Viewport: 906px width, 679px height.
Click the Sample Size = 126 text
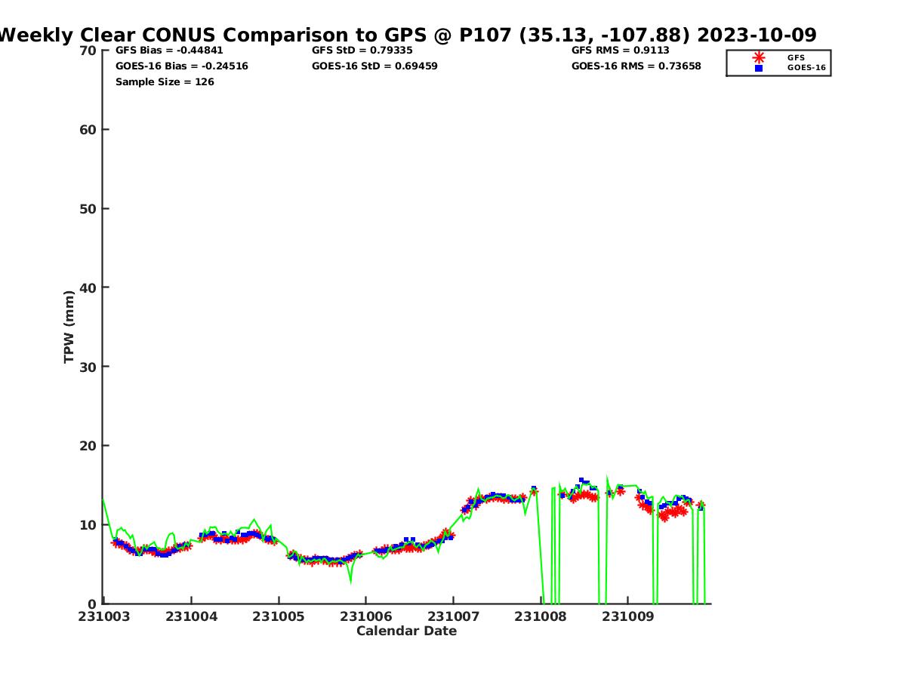coord(165,82)
